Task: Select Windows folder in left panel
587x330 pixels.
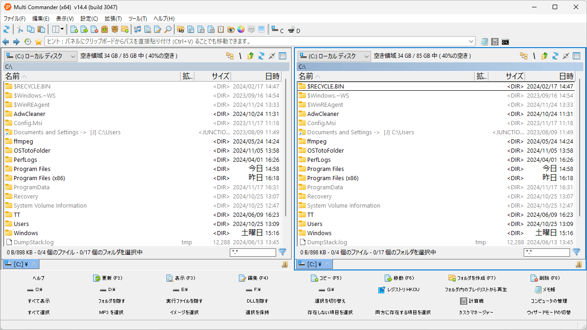Action: coord(142,233)
